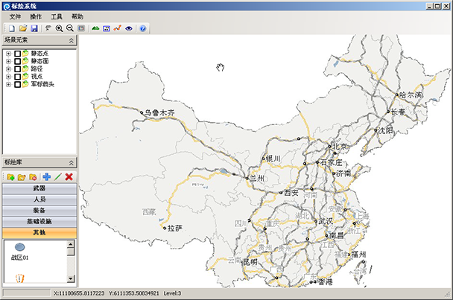
Task: Click the folder icon beside 静态点
Action: click(x=25, y=53)
